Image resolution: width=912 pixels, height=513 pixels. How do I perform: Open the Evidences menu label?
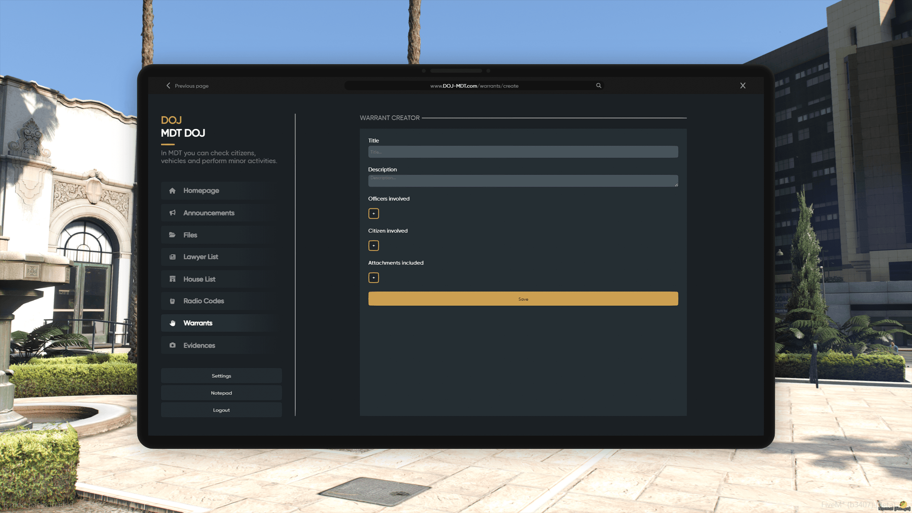pos(199,345)
